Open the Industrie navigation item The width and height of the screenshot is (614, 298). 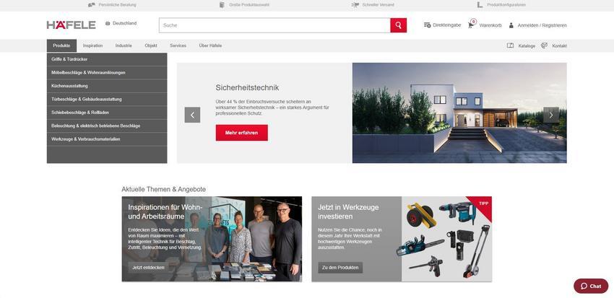pyautogui.click(x=124, y=45)
